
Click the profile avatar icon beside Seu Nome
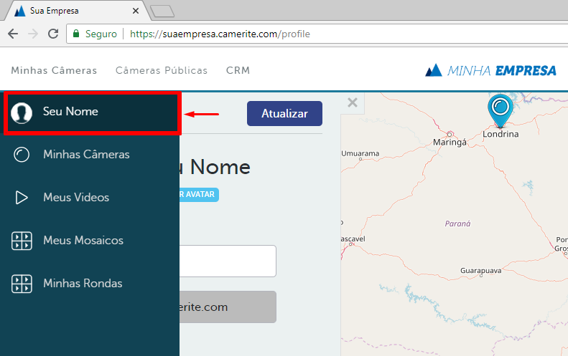click(x=22, y=112)
